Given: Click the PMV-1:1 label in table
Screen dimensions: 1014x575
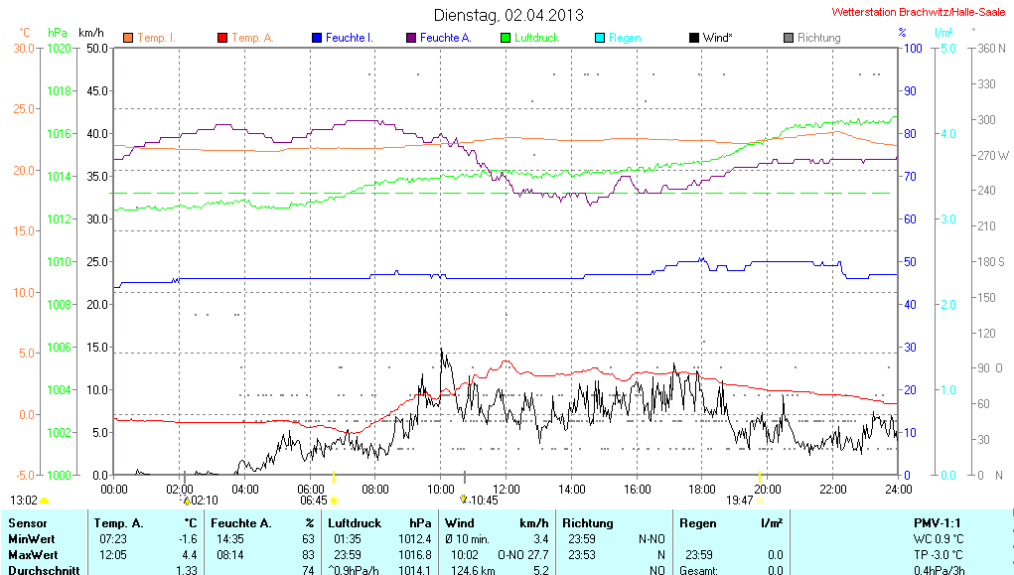Looking at the screenshot, I should 938,522.
